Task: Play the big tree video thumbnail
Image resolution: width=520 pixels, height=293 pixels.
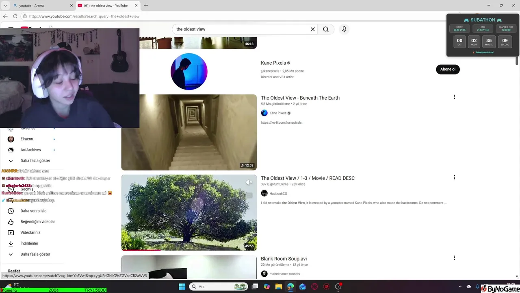Action: [189, 212]
